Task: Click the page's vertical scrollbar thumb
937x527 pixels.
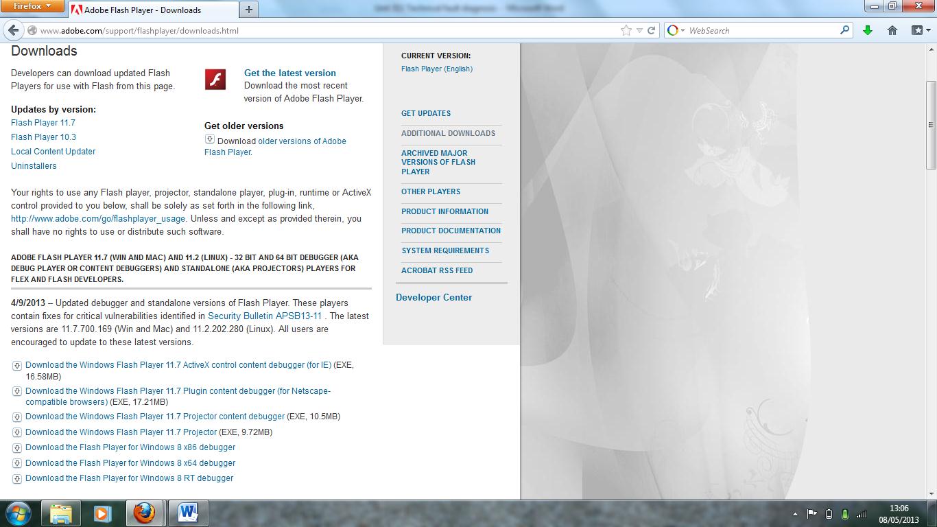Action: click(931, 125)
